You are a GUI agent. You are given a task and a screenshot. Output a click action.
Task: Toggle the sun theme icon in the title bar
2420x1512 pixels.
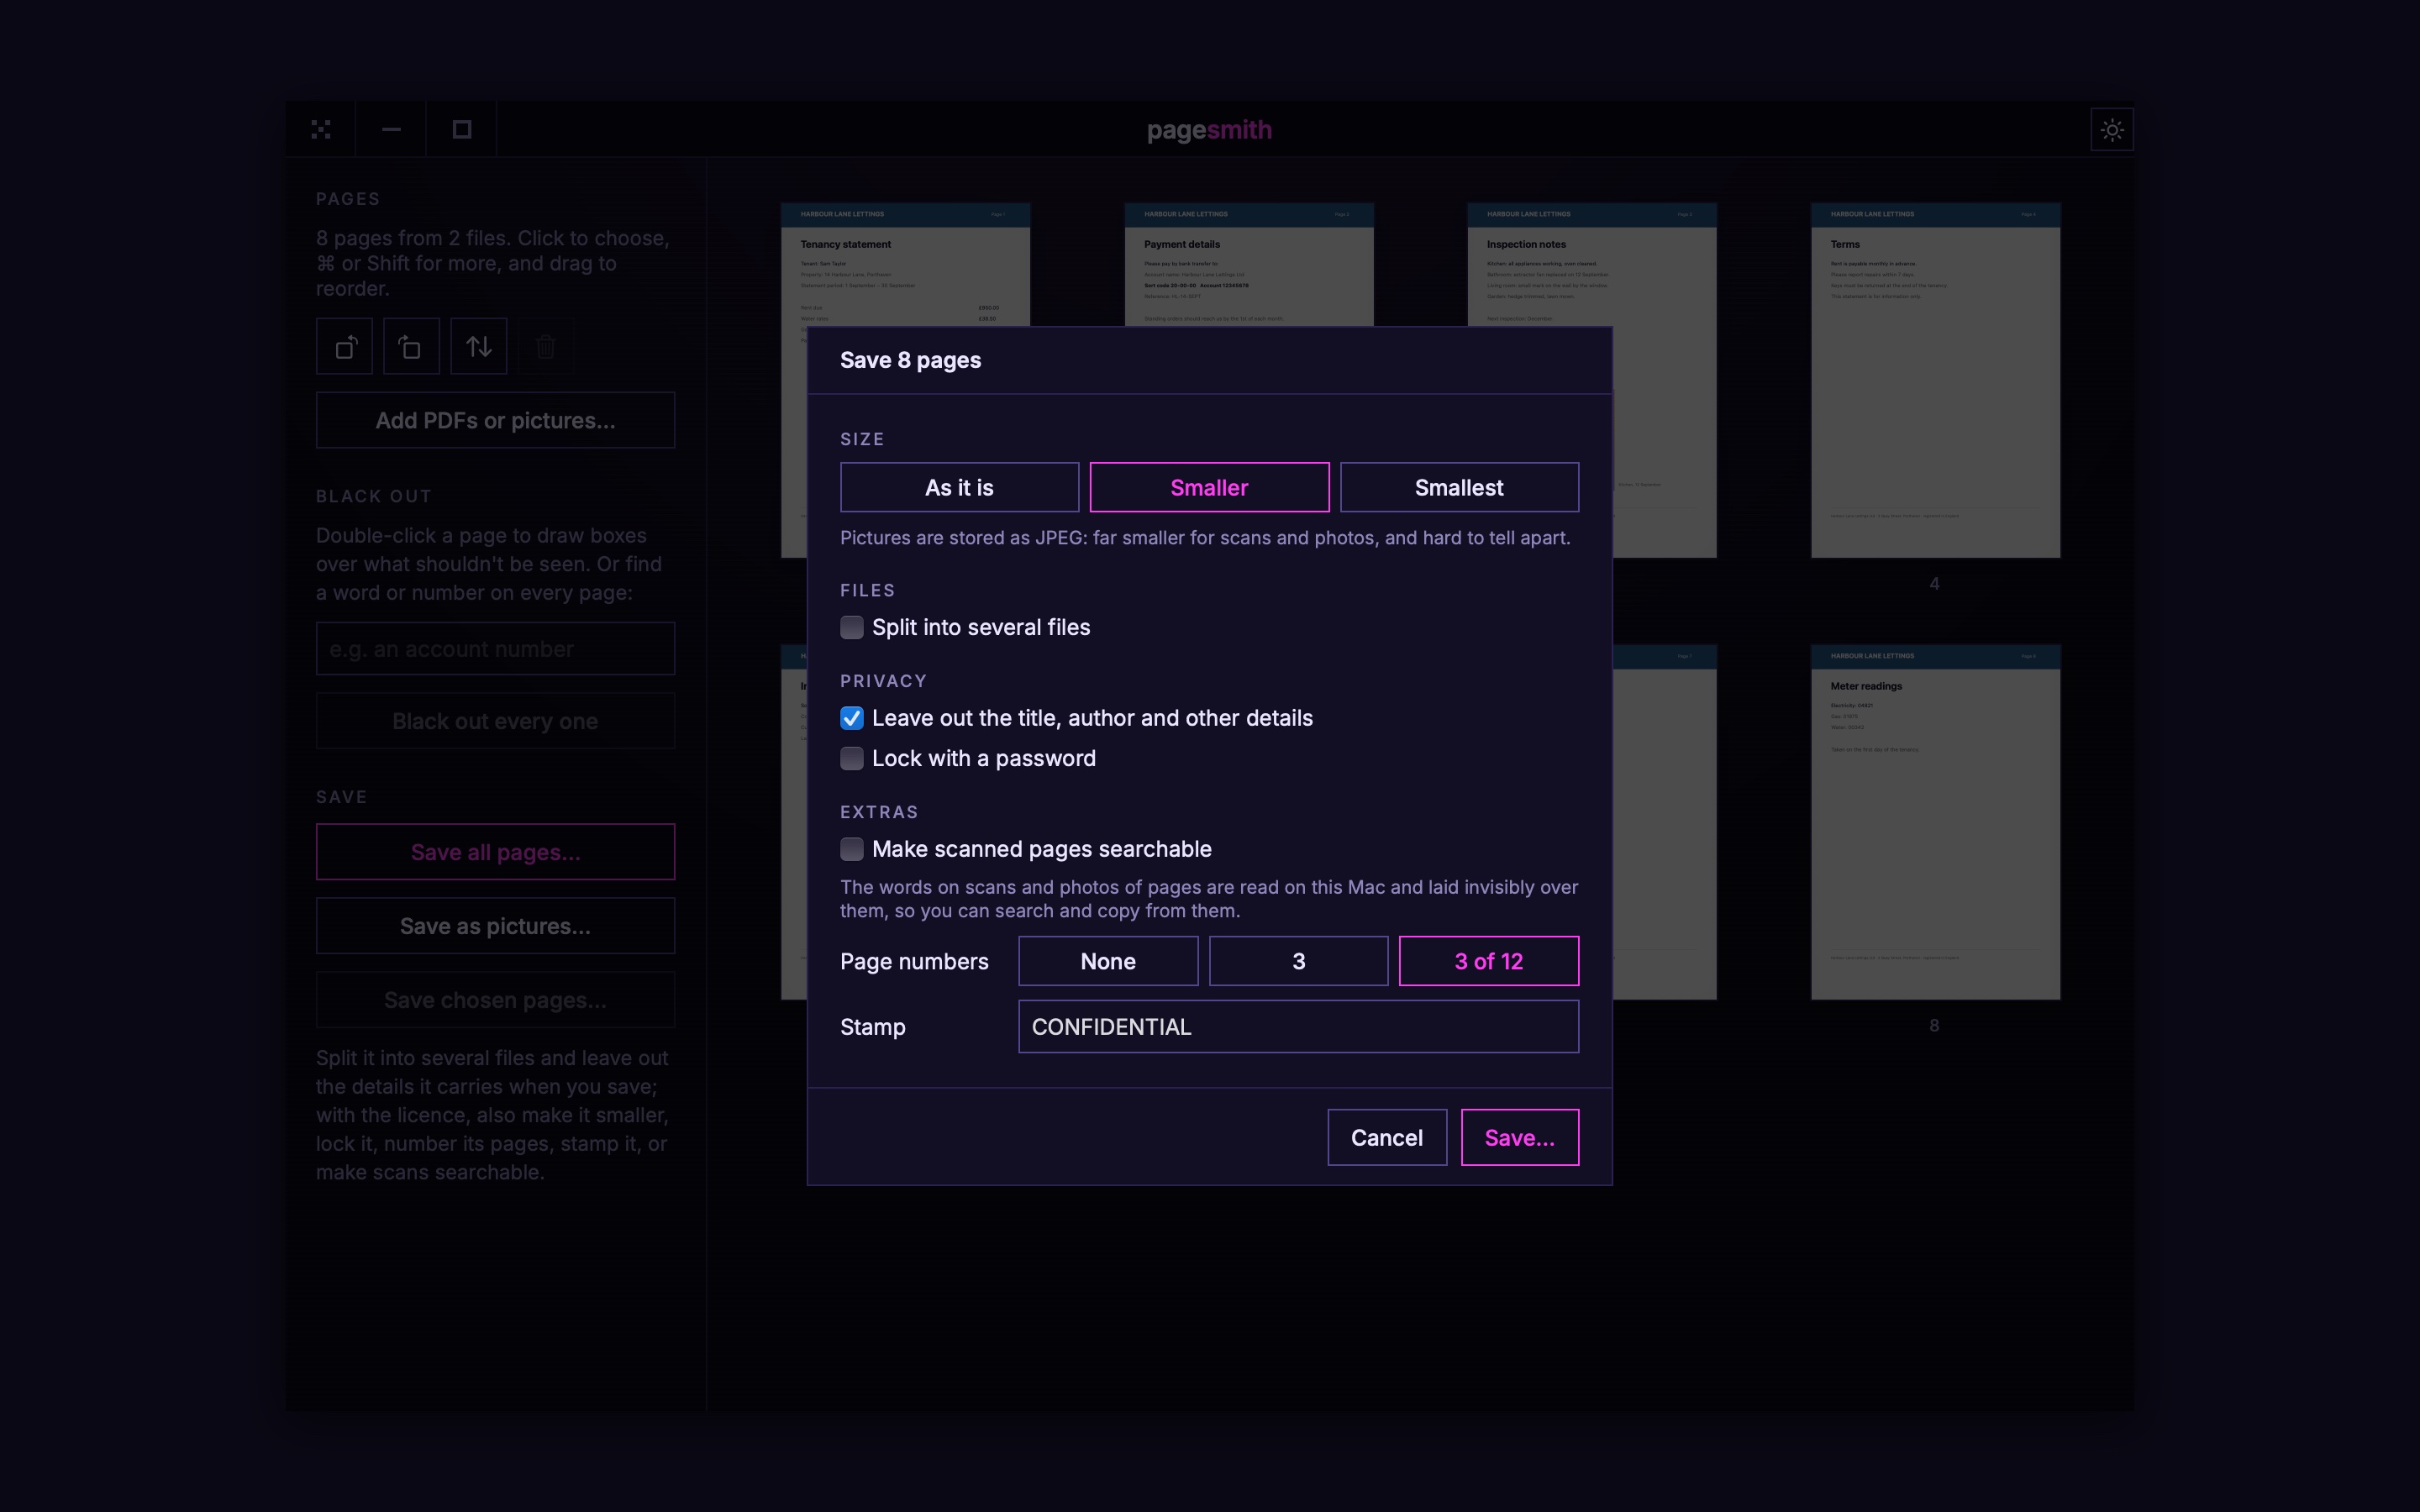[2112, 130]
